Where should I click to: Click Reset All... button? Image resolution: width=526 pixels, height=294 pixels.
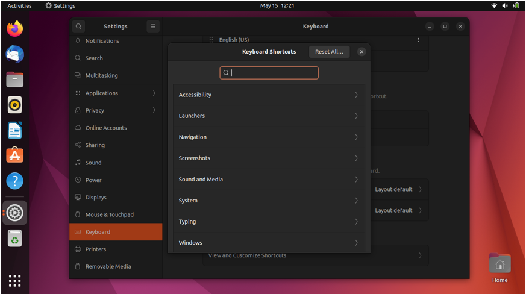point(329,52)
